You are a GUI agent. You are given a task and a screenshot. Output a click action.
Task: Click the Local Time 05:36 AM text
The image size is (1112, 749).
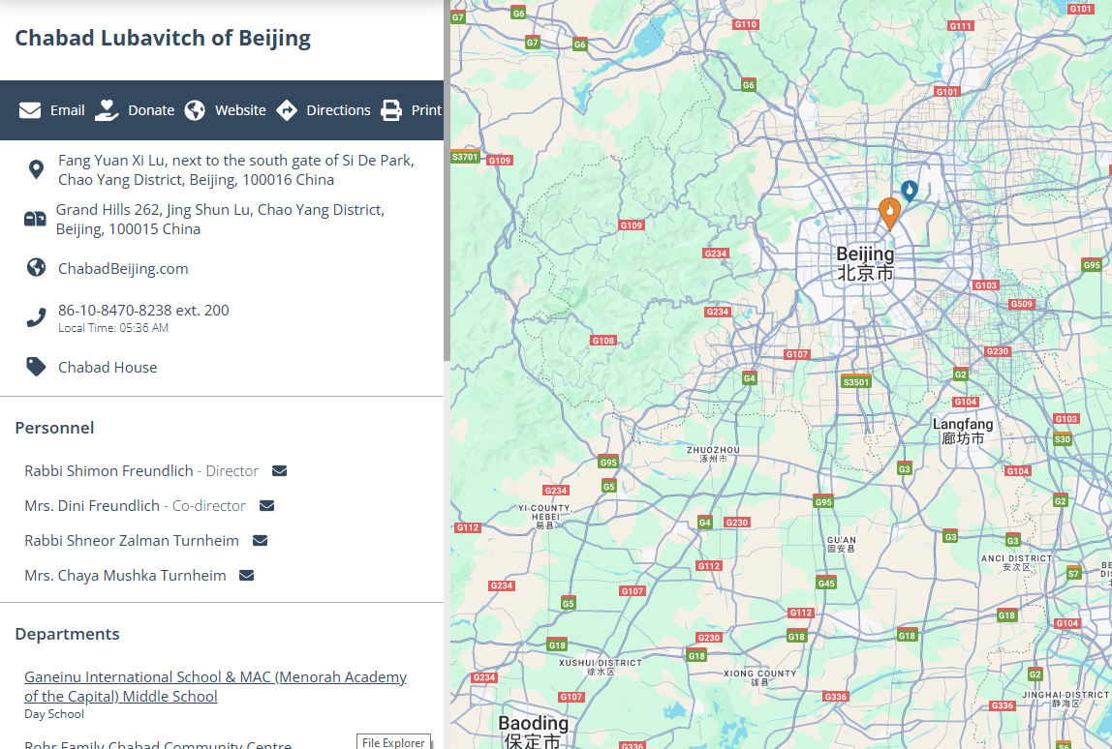[x=113, y=328]
